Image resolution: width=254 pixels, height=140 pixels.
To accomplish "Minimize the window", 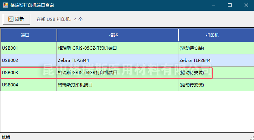I will (x=213, y=5).
